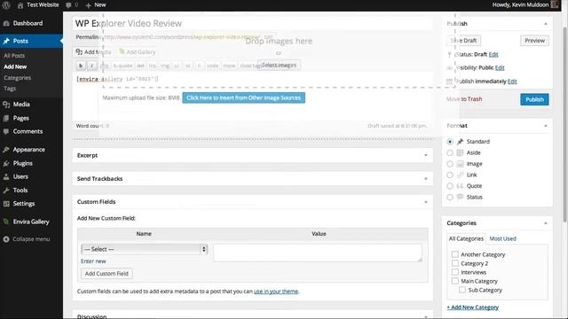Collapse the Categories panel arrow
Image resolution: width=568 pixels, height=319 pixels.
[x=546, y=223]
